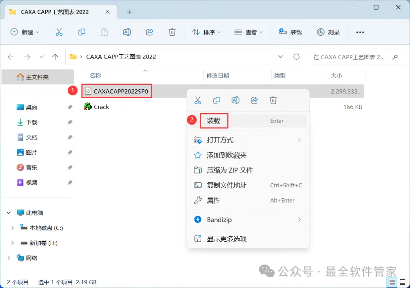Open 图片 in the sidebar
The image size is (410, 288).
[x=32, y=152]
